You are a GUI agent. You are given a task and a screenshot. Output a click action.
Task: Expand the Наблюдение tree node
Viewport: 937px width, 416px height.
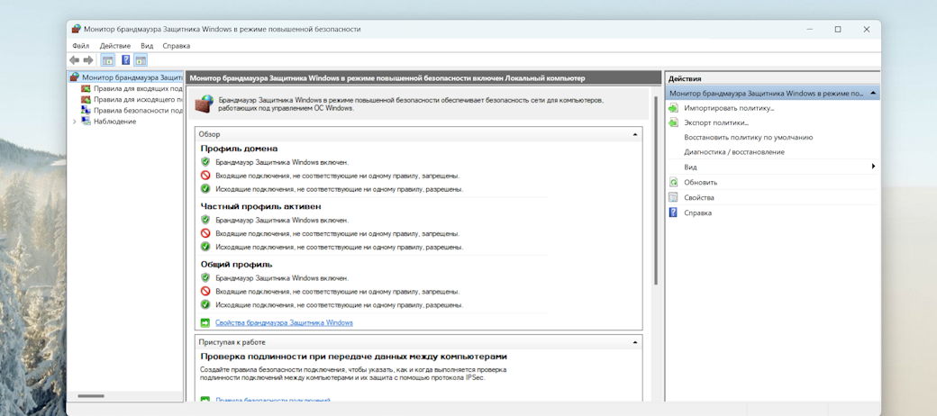pyautogui.click(x=74, y=122)
